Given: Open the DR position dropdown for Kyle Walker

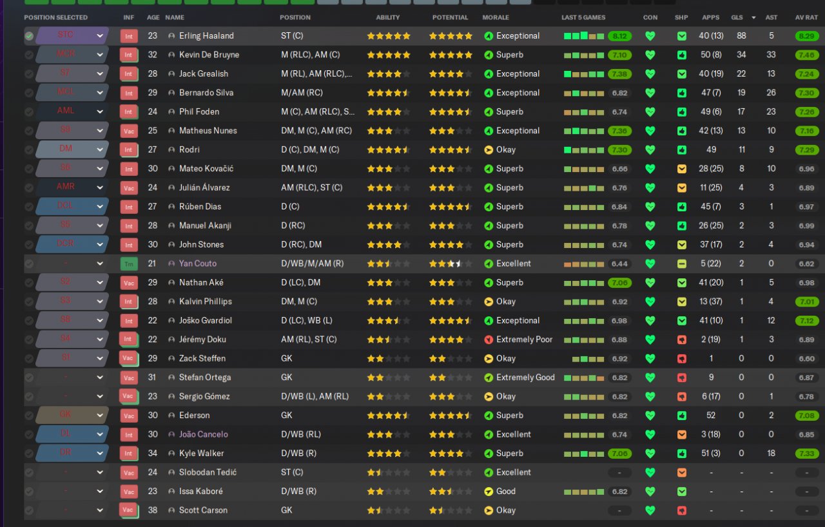Looking at the screenshot, I should [x=72, y=454].
